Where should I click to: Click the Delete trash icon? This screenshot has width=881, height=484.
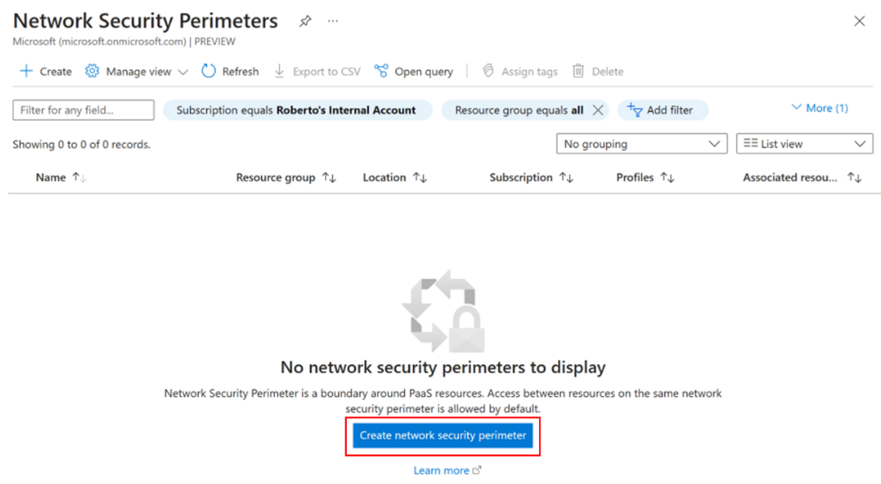pyautogui.click(x=578, y=71)
